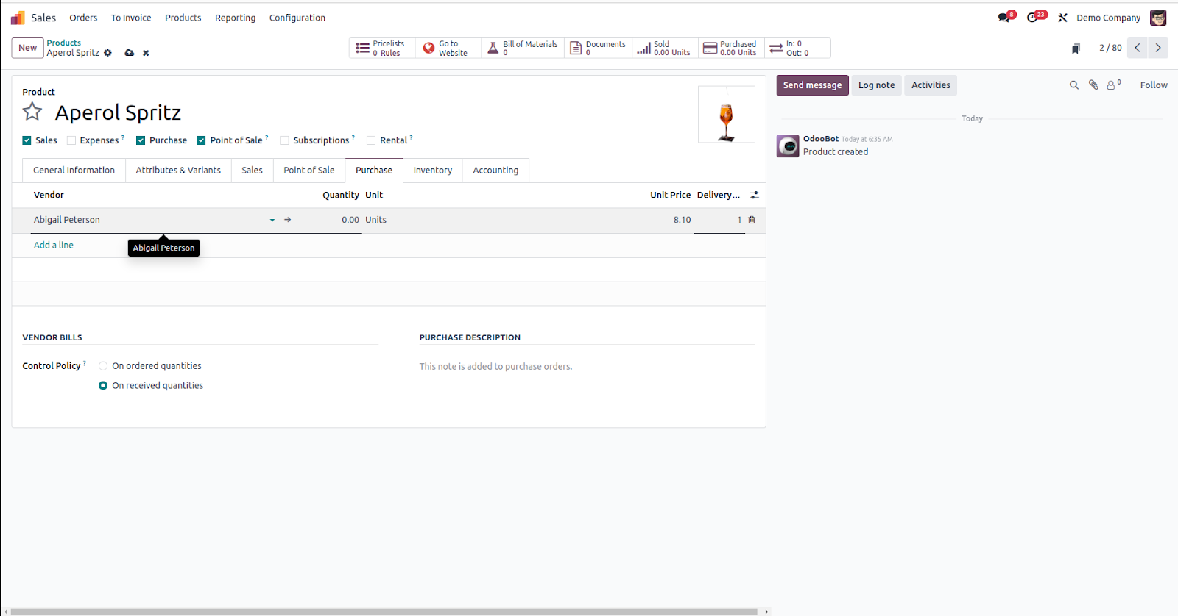Screen dimensions: 1178x616
Task: Switch to Attributes & Variants tab
Action: pyautogui.click(x=178, y=170)
